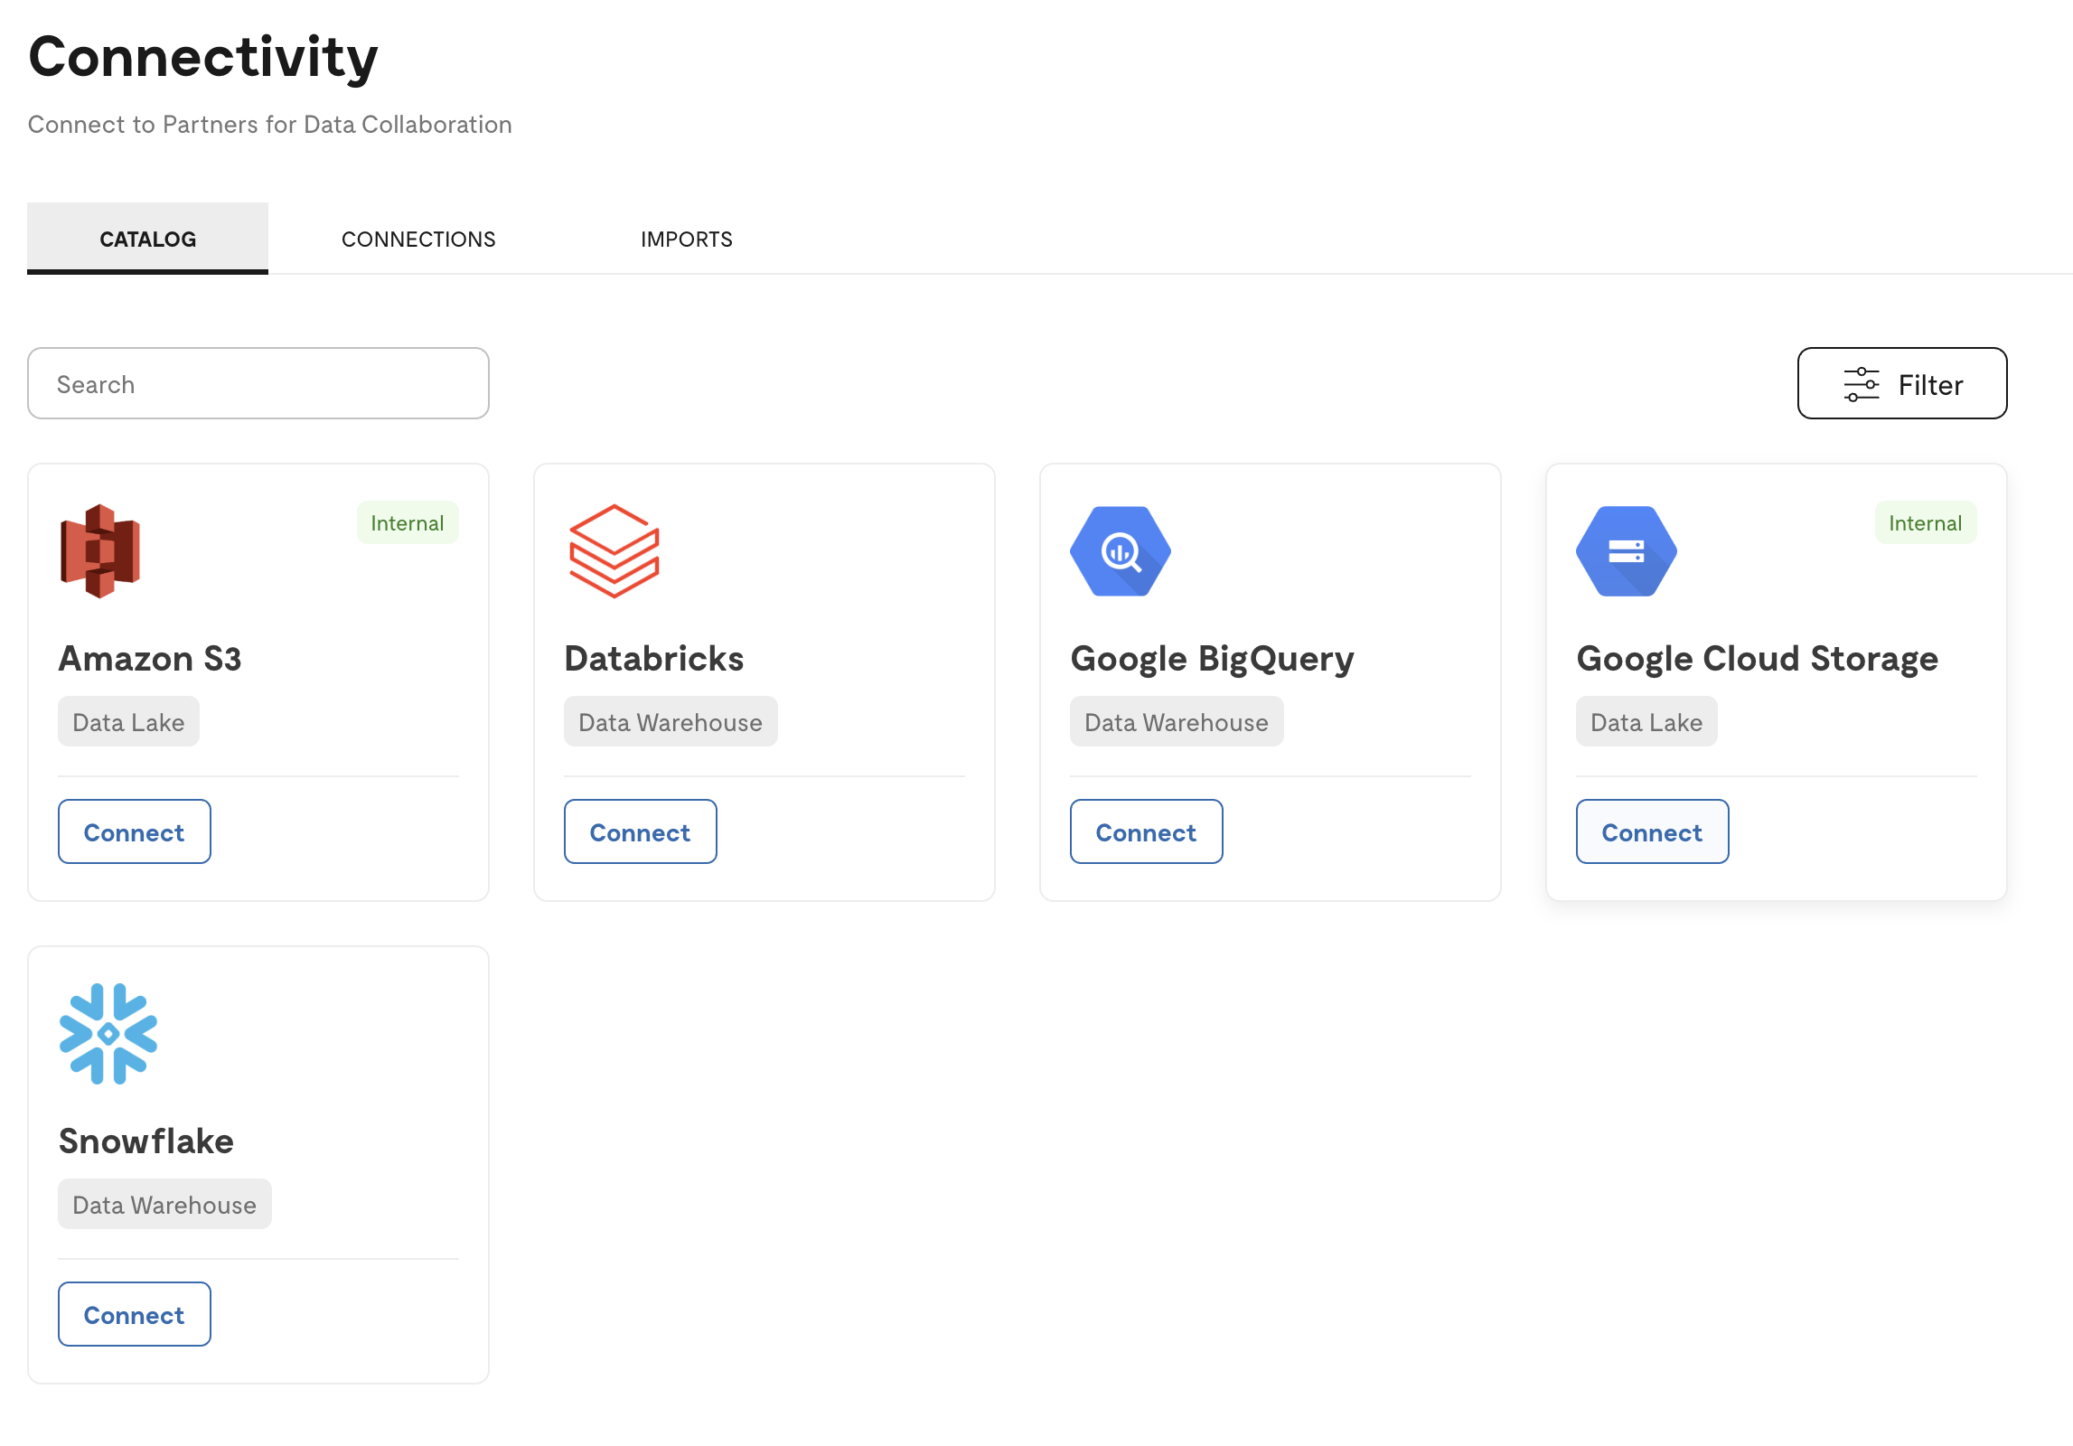The height and width of the screenshot is (1446, 2073).
Task: Click the Data Lake tag under Google Cloud Storage
Action: click(x=1646, y=722)
